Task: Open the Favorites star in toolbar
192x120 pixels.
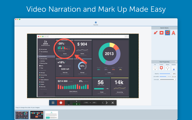Action: 96,23
